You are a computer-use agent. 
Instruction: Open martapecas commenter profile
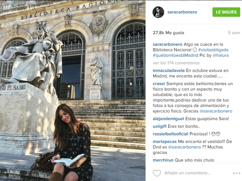pyautogui.click(x=165, y=142)
